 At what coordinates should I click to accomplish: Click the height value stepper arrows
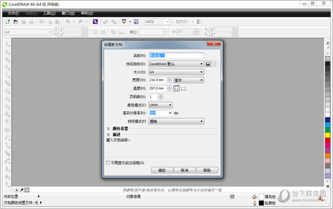point(169,88)
